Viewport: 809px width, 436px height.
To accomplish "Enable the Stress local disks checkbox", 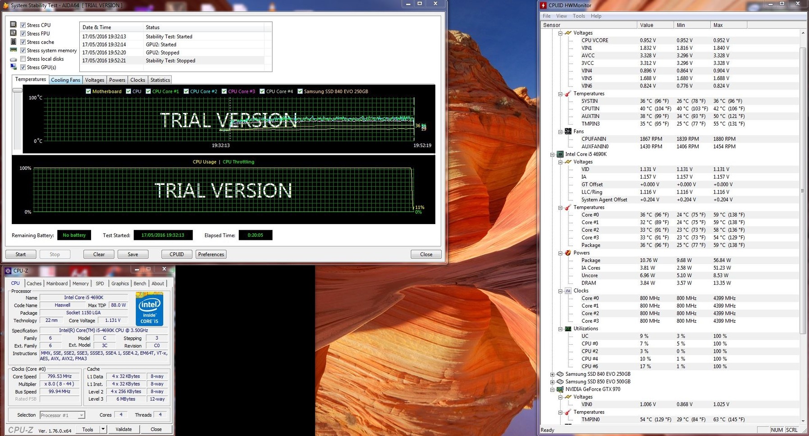I will click(x=23, y=59).
